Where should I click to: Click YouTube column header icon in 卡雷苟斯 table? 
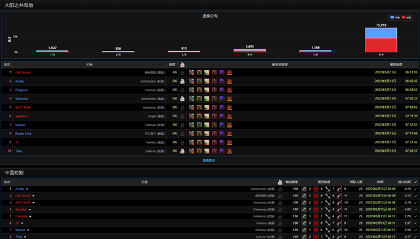280,182
